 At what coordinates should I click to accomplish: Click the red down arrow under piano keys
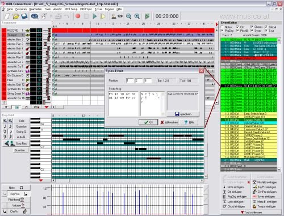(x=40, y=180)
